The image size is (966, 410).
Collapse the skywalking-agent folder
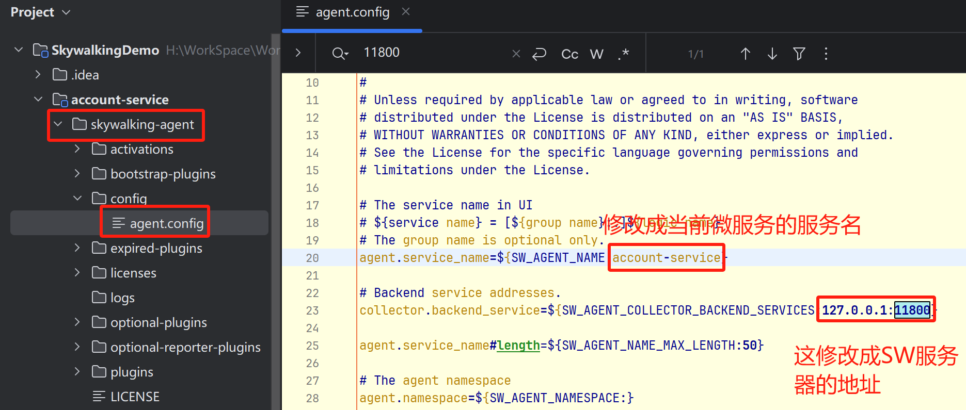58,124
